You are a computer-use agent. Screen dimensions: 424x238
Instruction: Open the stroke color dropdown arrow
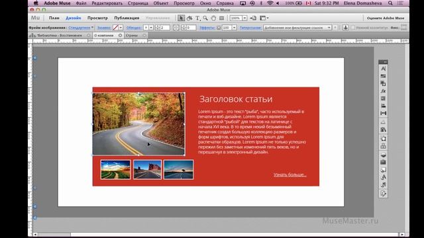click(x=151, y=28)
